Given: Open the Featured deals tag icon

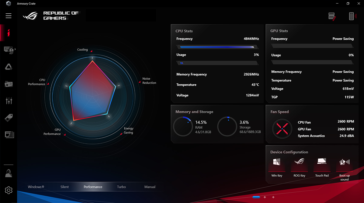Looking at the screenshot, I should (9, 118).
